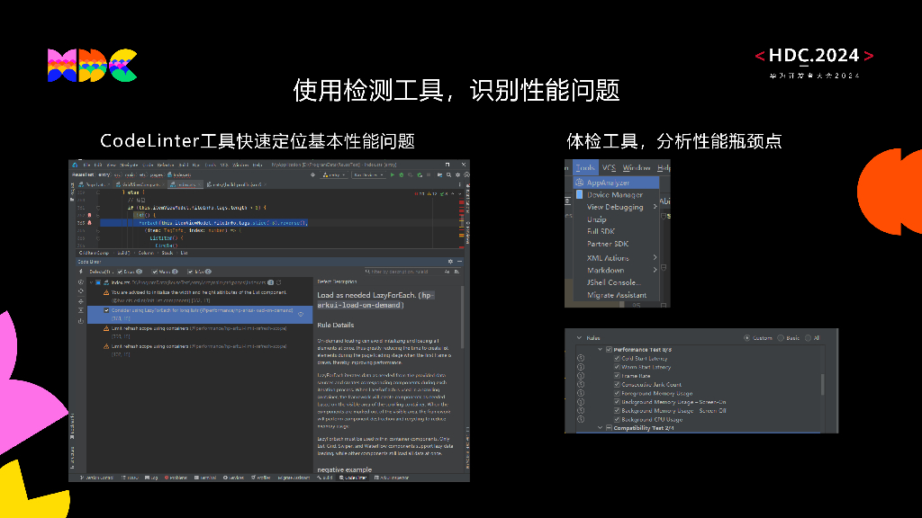The height and width of the screenshot is (518, 922).
Task: Click the Debug icon beside the Run button
Action: pos(402,174)
